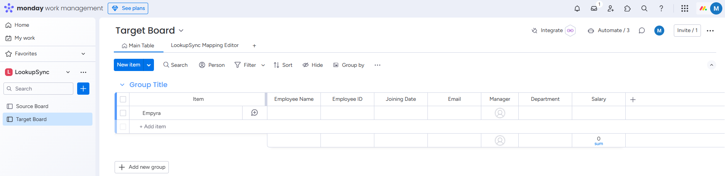Click the Manager summary avatar in footer row
This screenshot has width=725, height=176.
point(500,140)
